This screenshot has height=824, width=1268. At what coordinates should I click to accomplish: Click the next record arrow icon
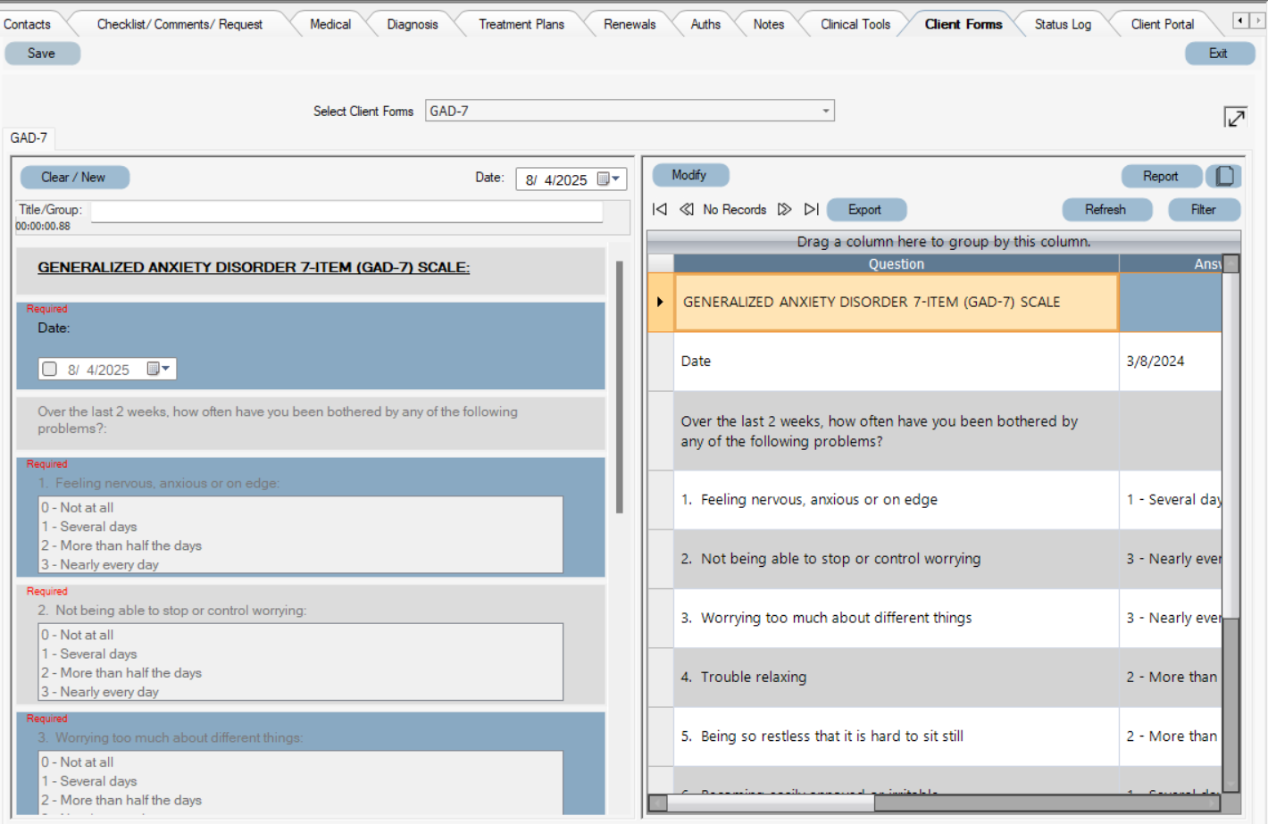pos(784,209)
